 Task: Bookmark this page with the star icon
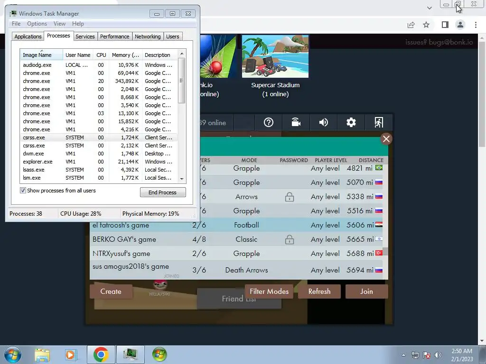[x=426, y=25]
